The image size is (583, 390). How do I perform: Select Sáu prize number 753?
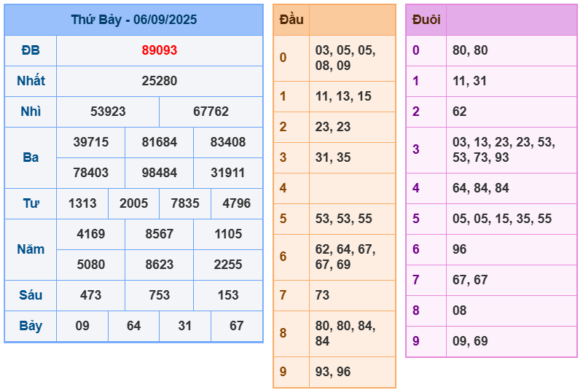159,295
